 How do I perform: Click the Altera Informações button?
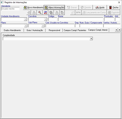click(54, 7)
